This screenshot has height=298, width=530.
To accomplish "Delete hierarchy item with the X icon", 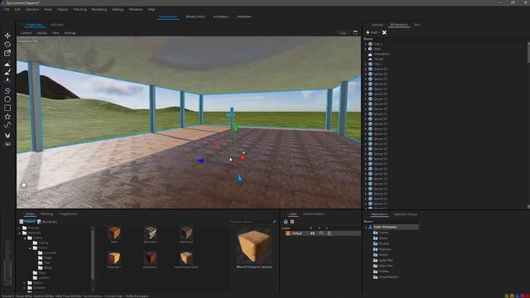I will (384, 32).
